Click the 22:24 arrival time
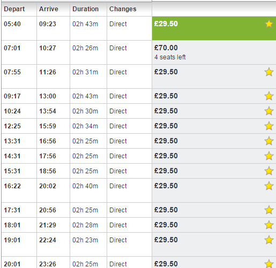The width and height of the screenshot is (276, 268). (48, 240)
